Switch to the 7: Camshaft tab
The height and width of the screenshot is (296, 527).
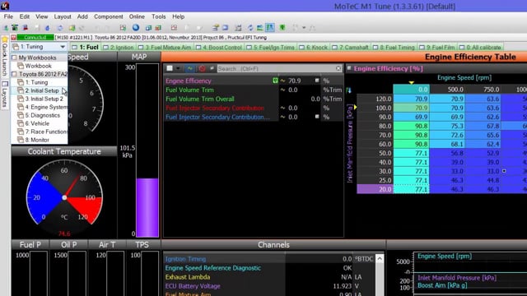350,48
